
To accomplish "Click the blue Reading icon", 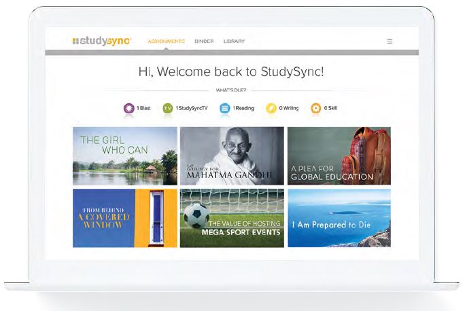I will pos(225,108).
